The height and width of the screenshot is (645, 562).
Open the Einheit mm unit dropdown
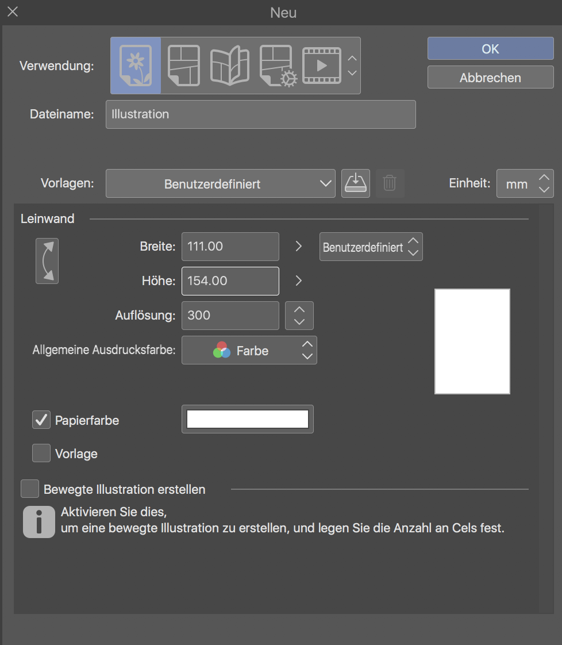pyautogui.click(x=525, y=183)
